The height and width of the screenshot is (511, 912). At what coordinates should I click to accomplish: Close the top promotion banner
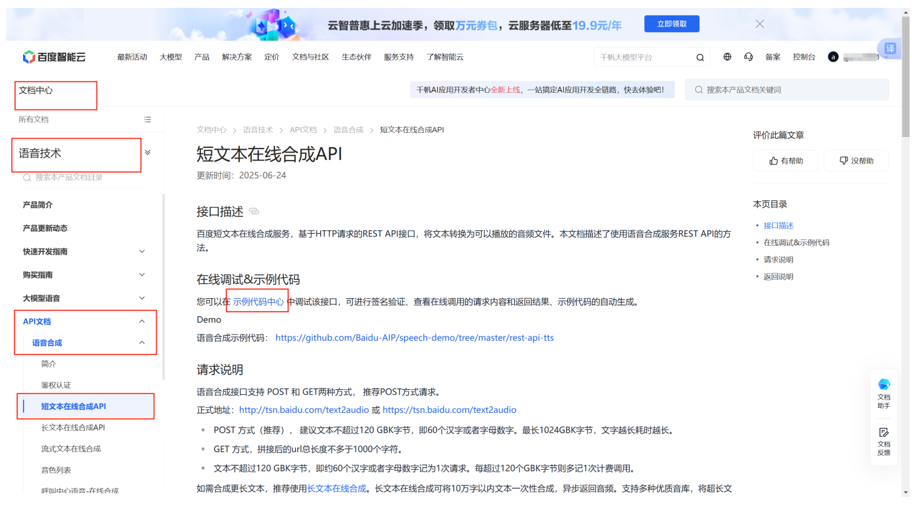click(759, 24)
